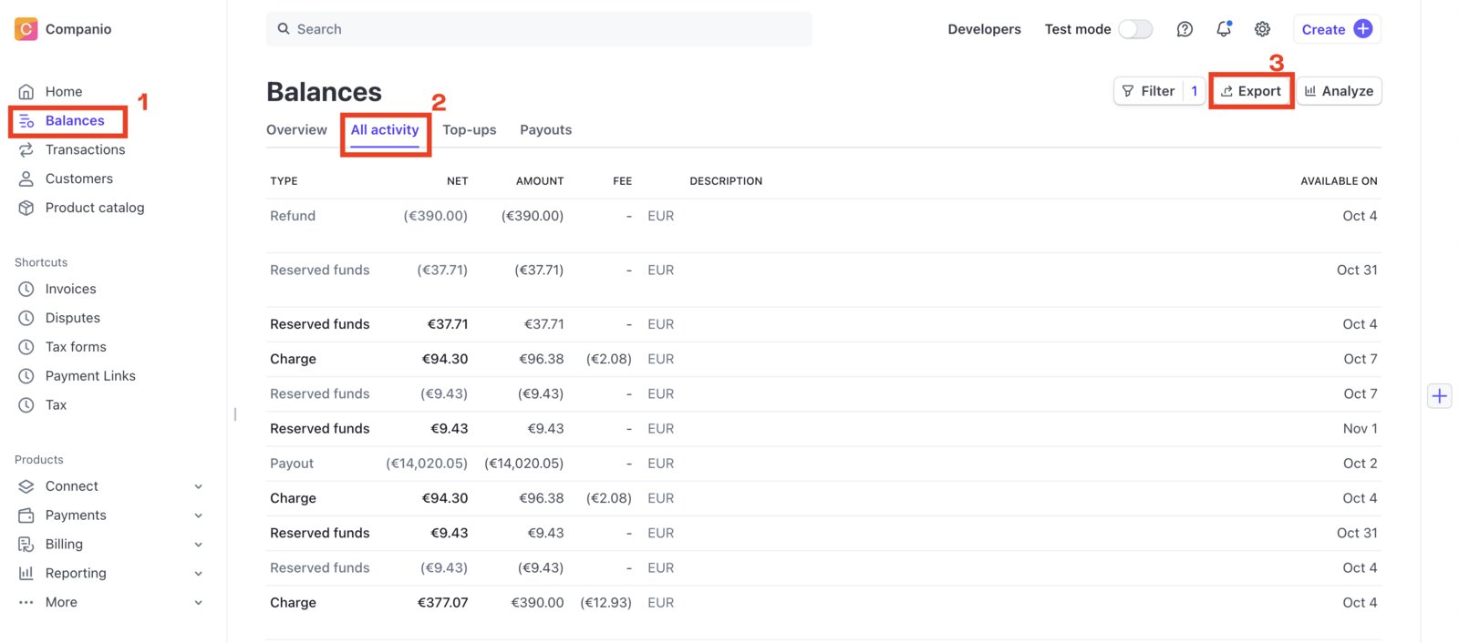
Task: Click the DESCRIPTION column header
Action: [x=726, y=181]
